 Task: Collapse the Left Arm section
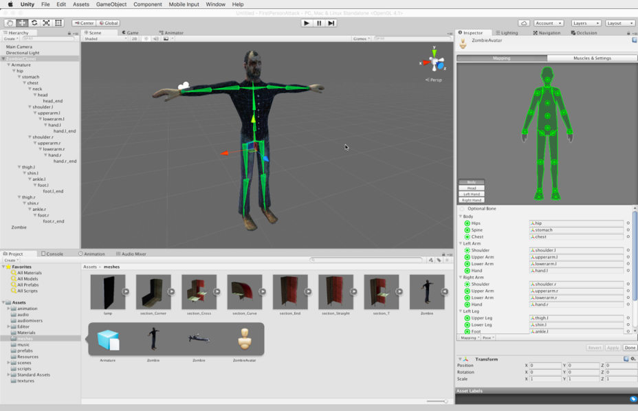[x=461, y=243]
